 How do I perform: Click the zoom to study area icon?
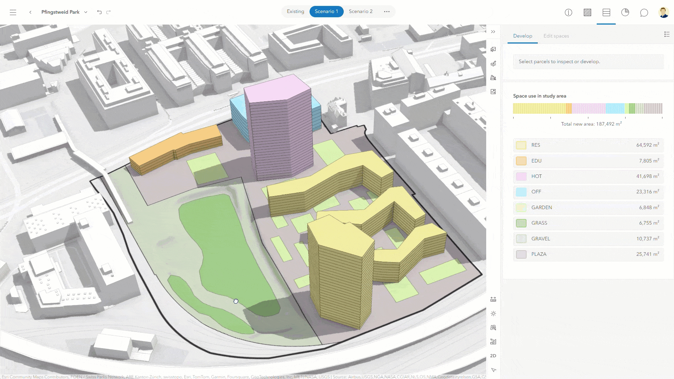coord(493,327)
